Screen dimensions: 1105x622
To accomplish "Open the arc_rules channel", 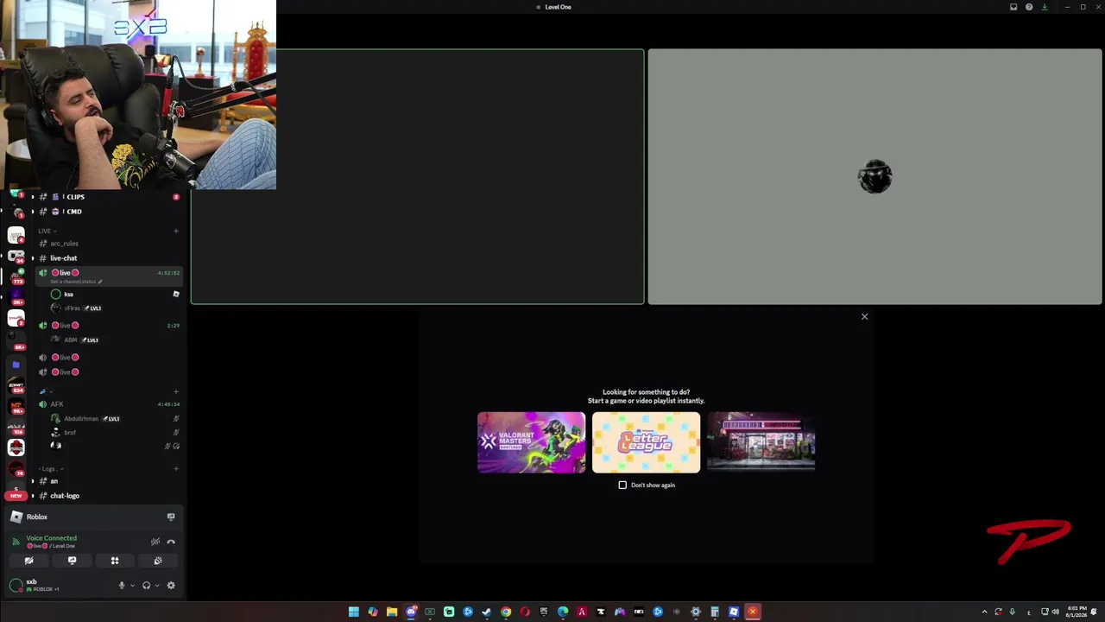I will point(107,244).
